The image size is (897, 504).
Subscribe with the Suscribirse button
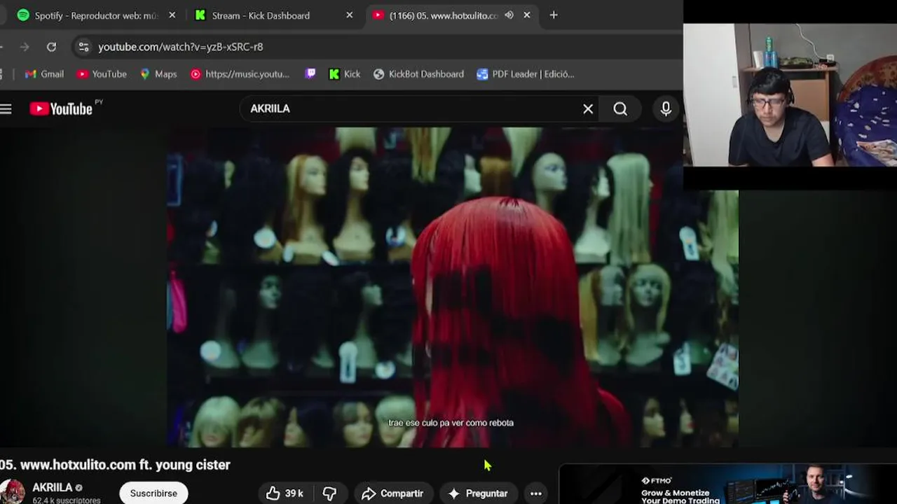tap(153, 493)
